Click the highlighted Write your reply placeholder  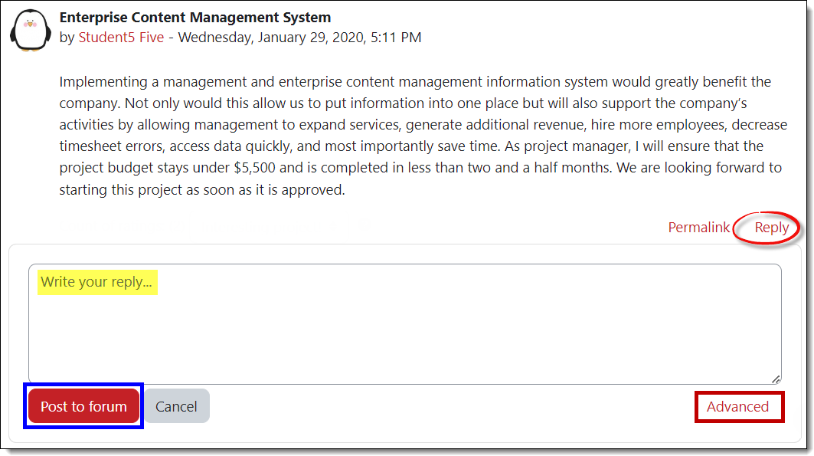pos(97,282)
